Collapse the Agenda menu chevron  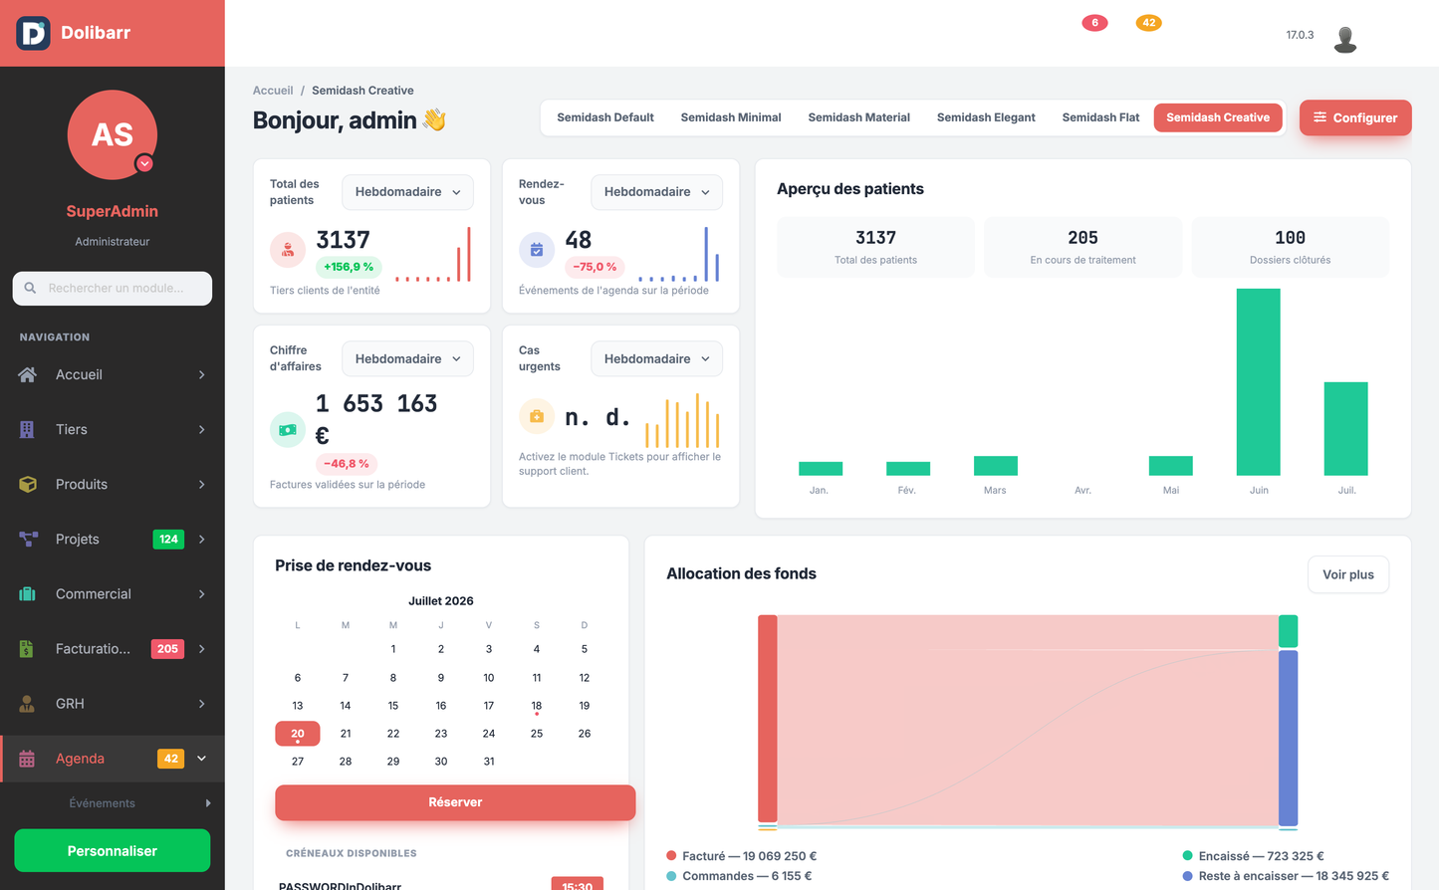point(202,759)
